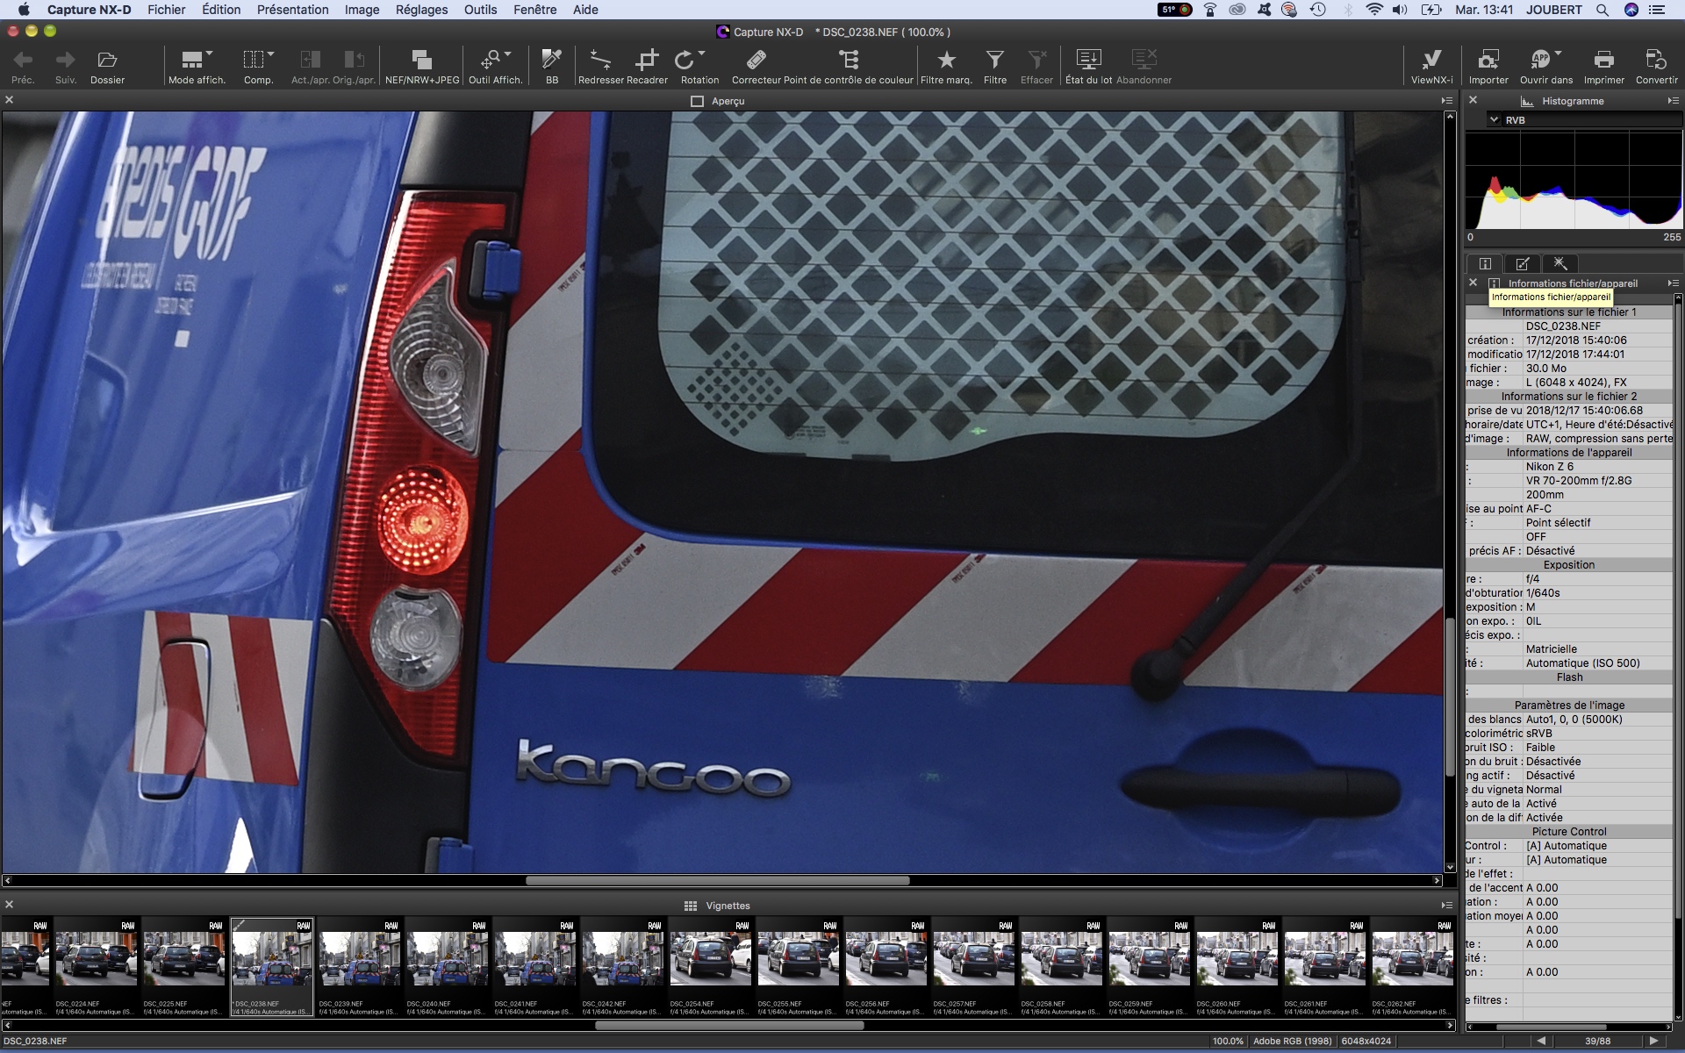Click the previous image arrow in the status bar
Viewport: 1685px width, 1053px height.
pos(1542,1041)
